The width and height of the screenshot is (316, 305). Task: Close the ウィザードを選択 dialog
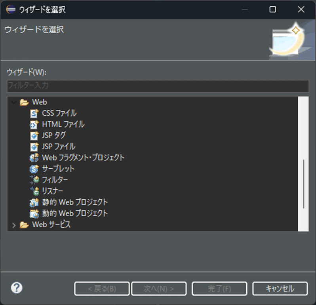point(301,9)
